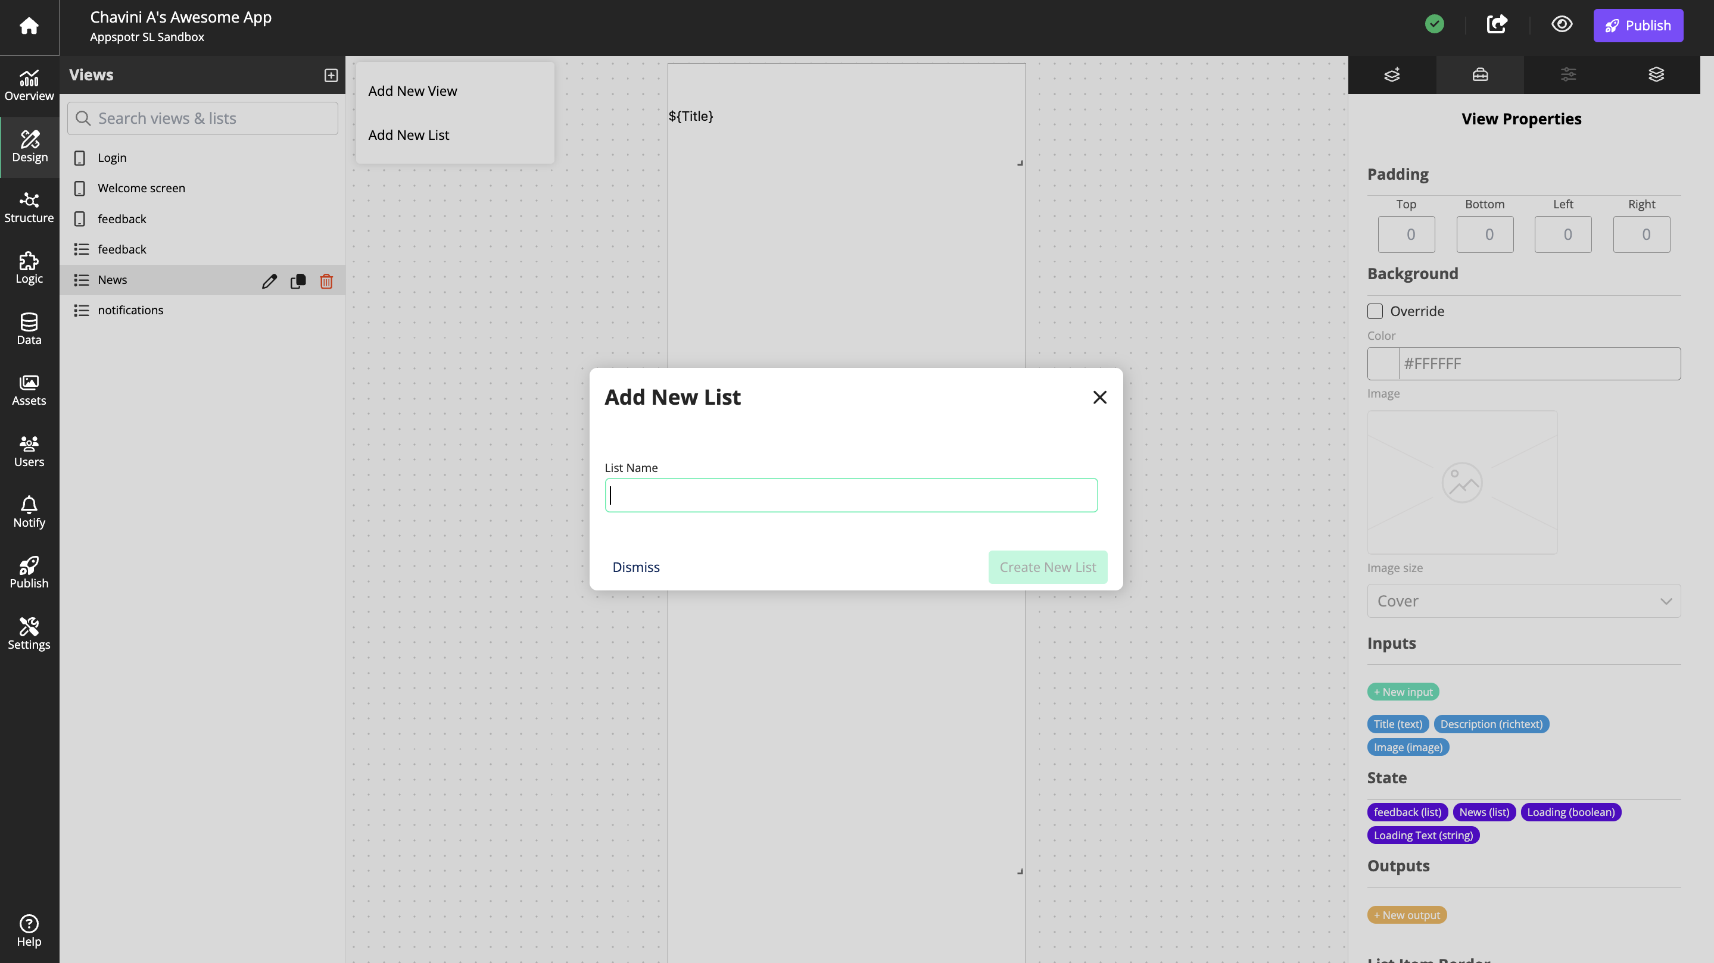Click the Publish button in header

tap(1638, 25)
